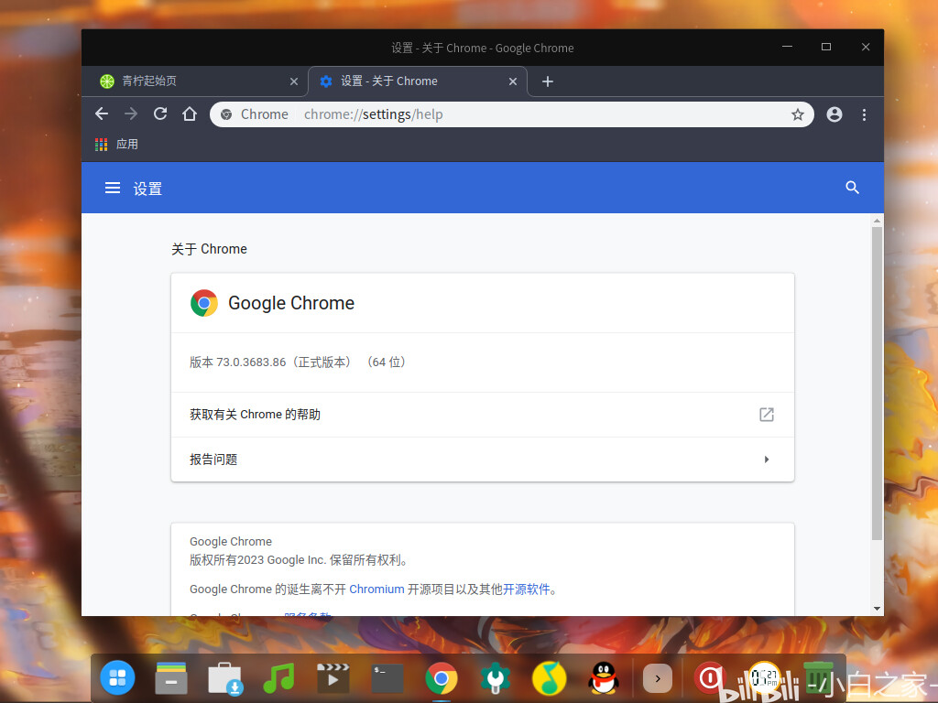The image size is (938, 703).
Task: Close the Chrome window
Action: coord(865,47)
